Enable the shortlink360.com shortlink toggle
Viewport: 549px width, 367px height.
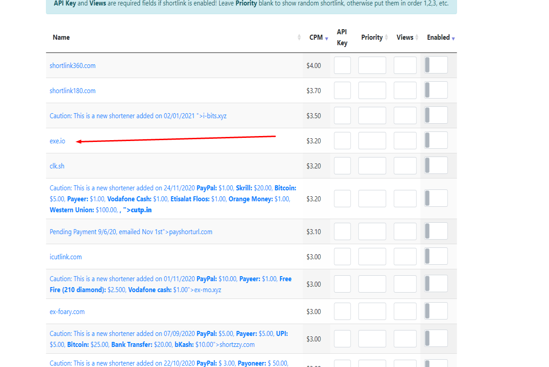(x=436, y=65)
